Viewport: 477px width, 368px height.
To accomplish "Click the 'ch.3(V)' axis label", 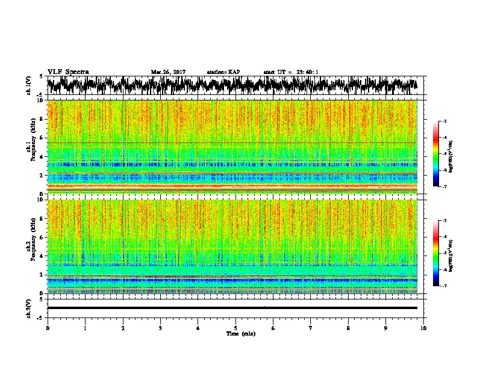I will [28, 308].
